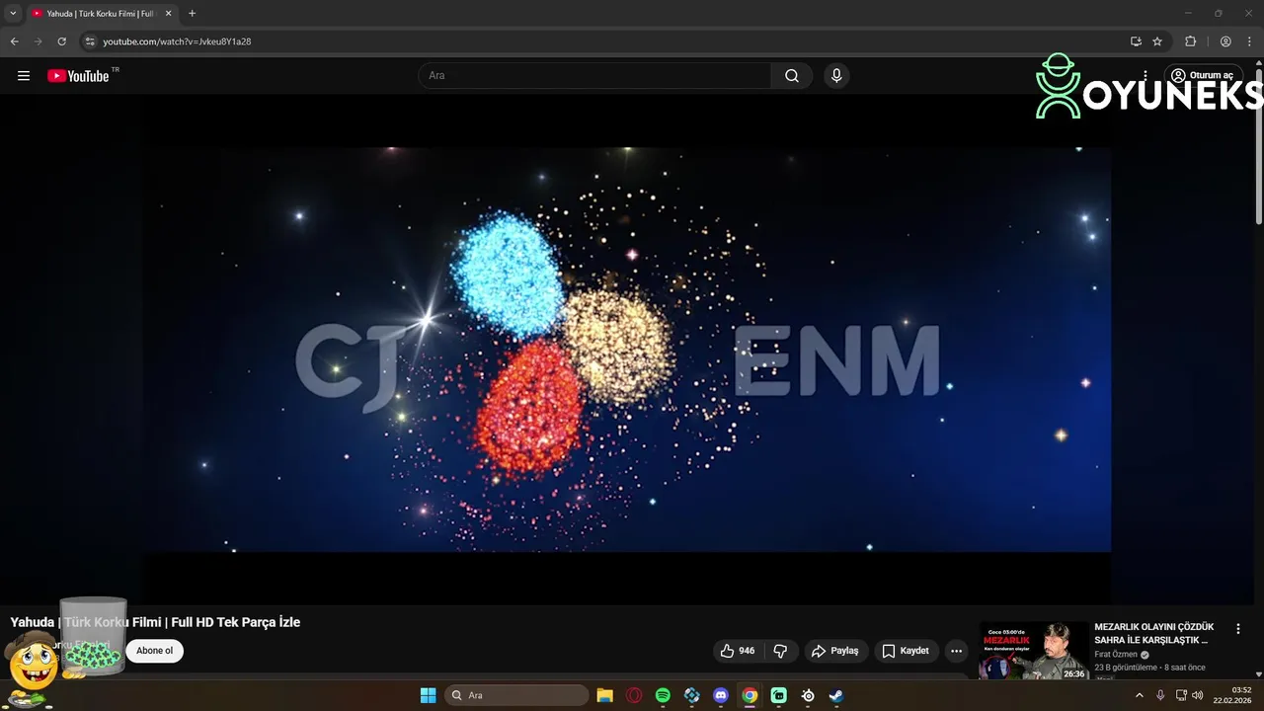Open 'MEZARLIK OLAYINI ÇÖZDÜK' video title link
The width and height of the screenshot is (1264, 711).
point(1153,633)
